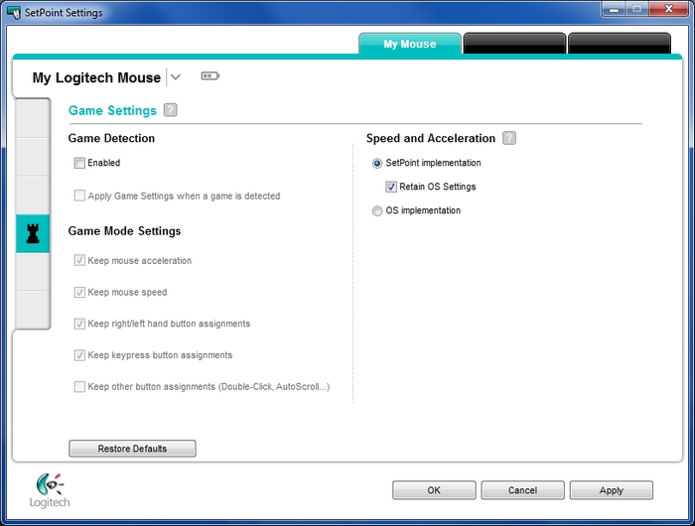695x526 pixels.
Task: Uncheck Retain OS Settings
Action: [391, 187]
